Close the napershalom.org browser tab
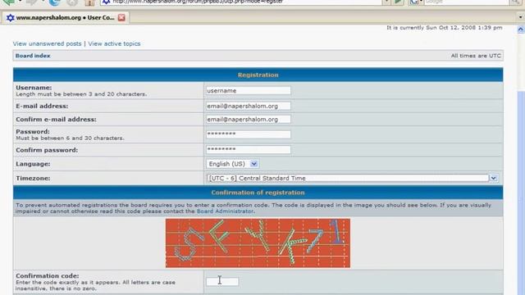 (121, 17)
